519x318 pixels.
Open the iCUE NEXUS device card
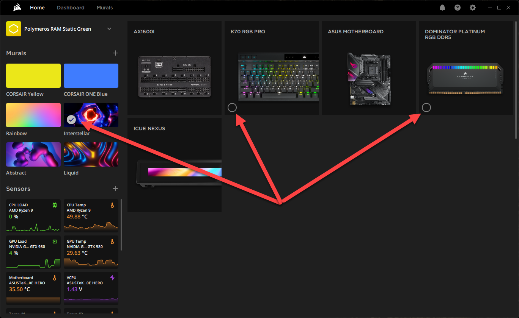pos(175,165)
